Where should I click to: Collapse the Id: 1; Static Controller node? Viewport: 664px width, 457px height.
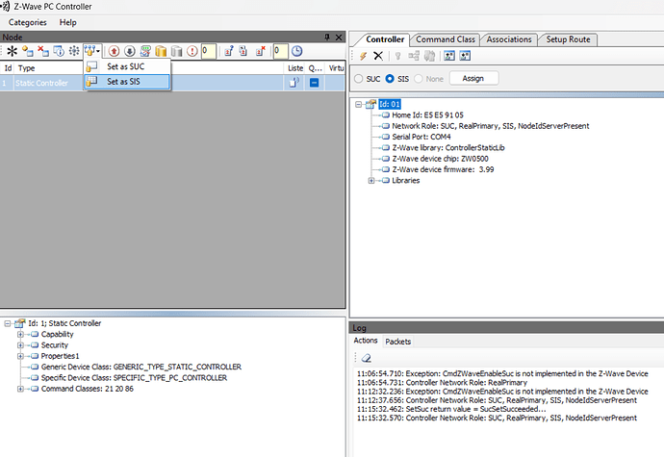(7, 323)
